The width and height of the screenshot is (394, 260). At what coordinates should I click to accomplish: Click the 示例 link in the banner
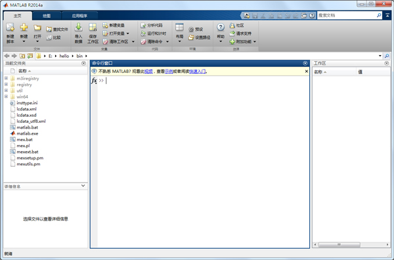point(169,72)
